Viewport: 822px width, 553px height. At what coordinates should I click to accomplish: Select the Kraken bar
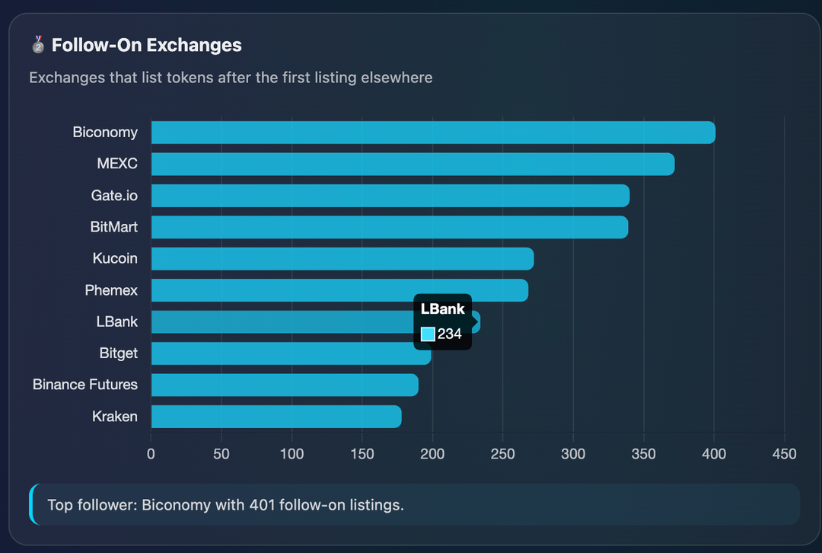276,417
